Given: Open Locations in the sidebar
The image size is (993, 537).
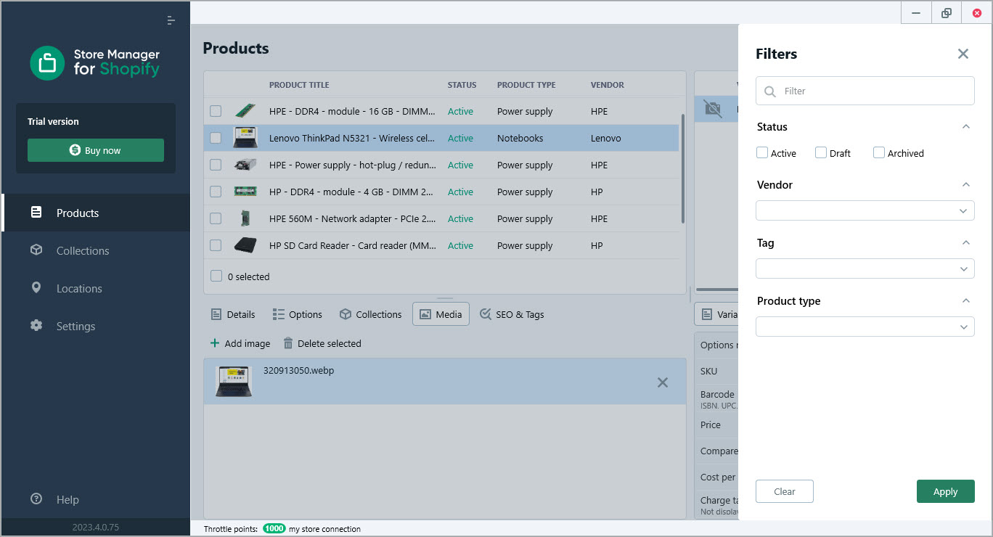Looking at the screenshot, I should [96, 288].
